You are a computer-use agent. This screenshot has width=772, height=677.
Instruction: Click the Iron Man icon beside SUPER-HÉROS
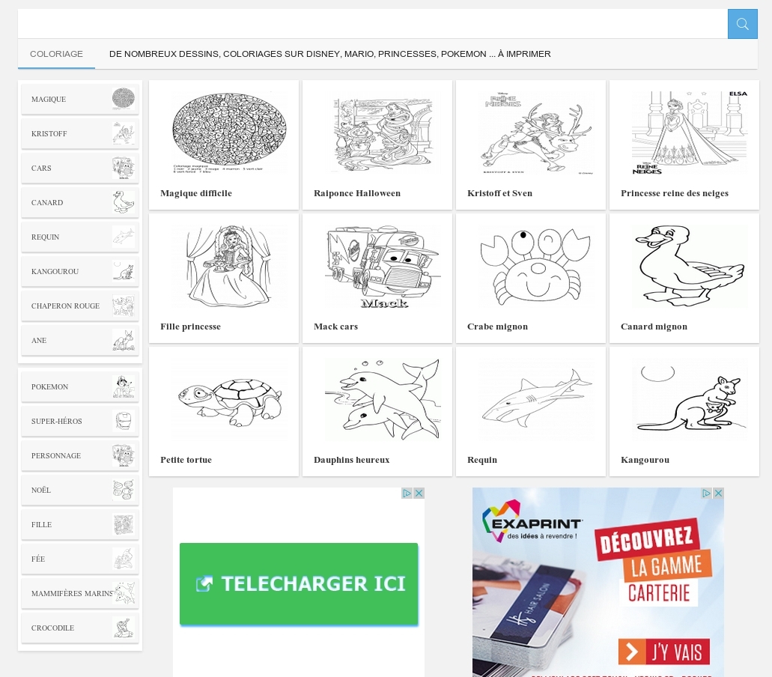pos(123,421)
